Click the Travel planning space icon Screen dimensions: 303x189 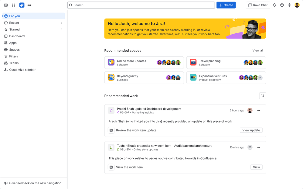193,62
